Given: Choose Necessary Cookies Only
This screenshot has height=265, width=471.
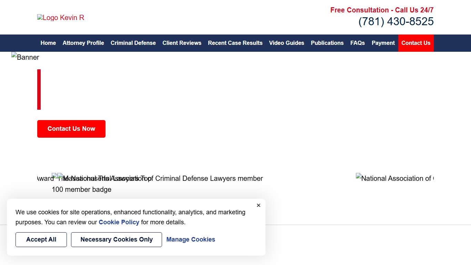Looking at the screenshot, I should click(x=117, y=239).
